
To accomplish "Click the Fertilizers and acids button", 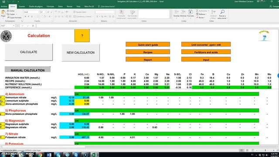I will [206, 52].
